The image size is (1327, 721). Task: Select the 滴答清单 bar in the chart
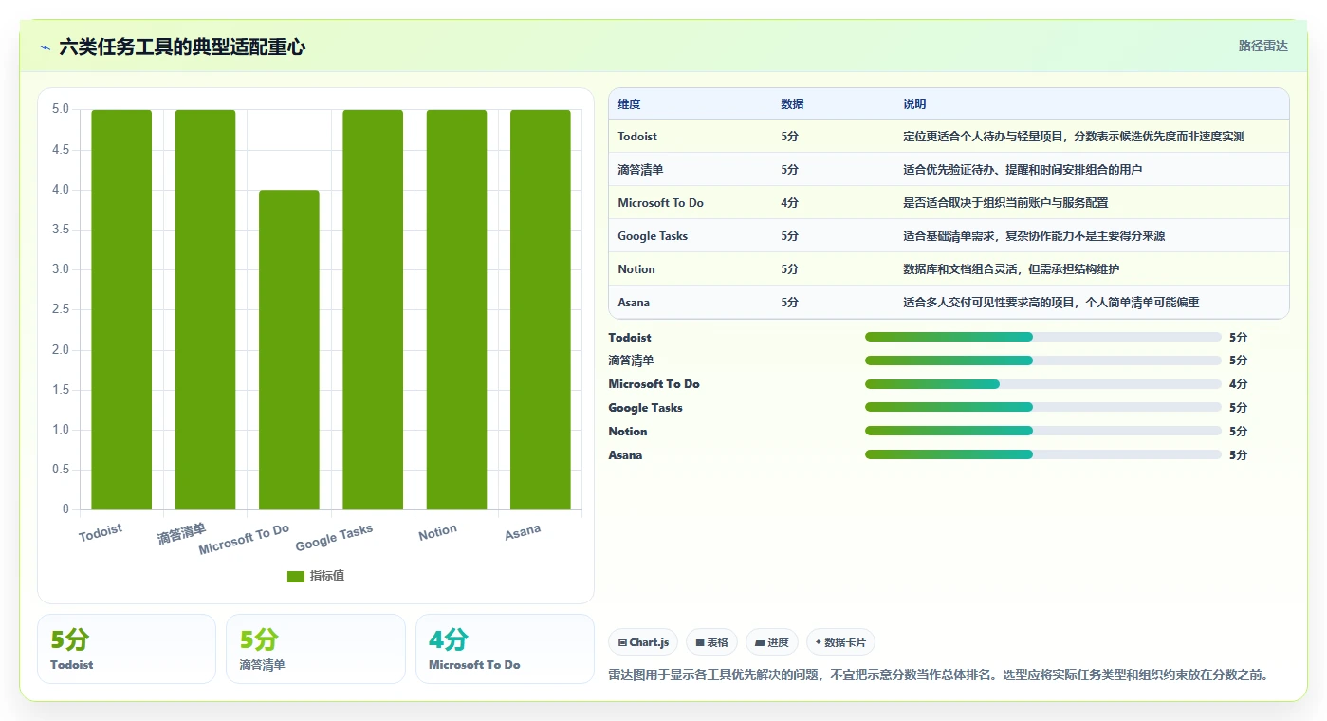tap(205, 309)
